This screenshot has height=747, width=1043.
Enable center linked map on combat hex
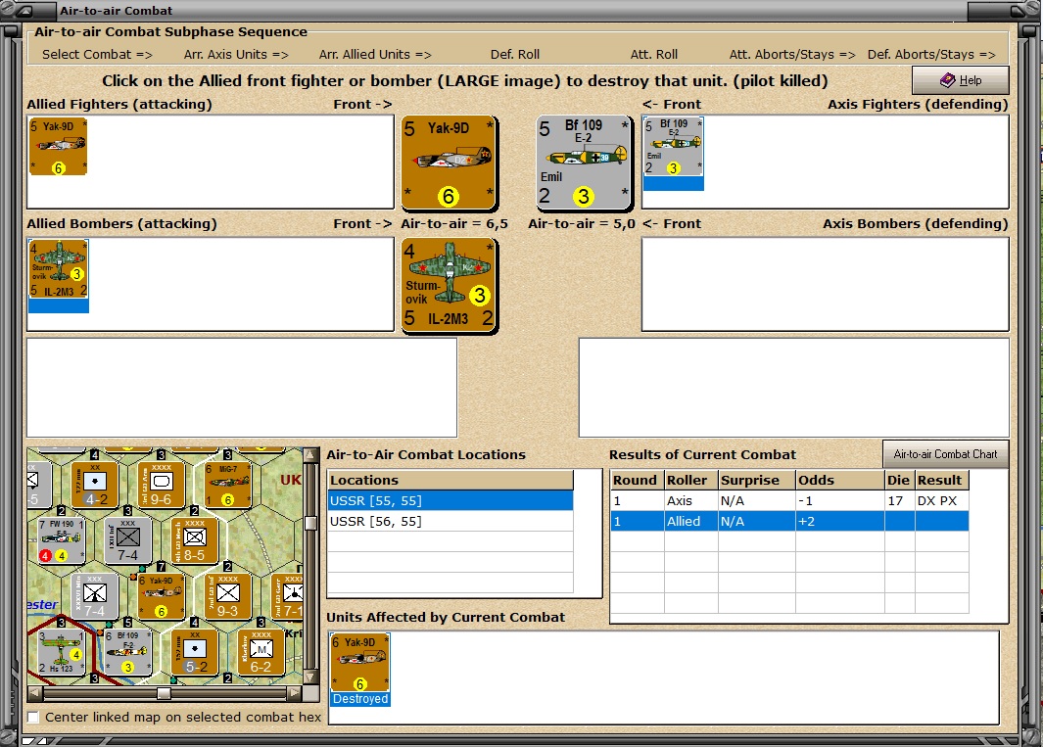(33, 717)
